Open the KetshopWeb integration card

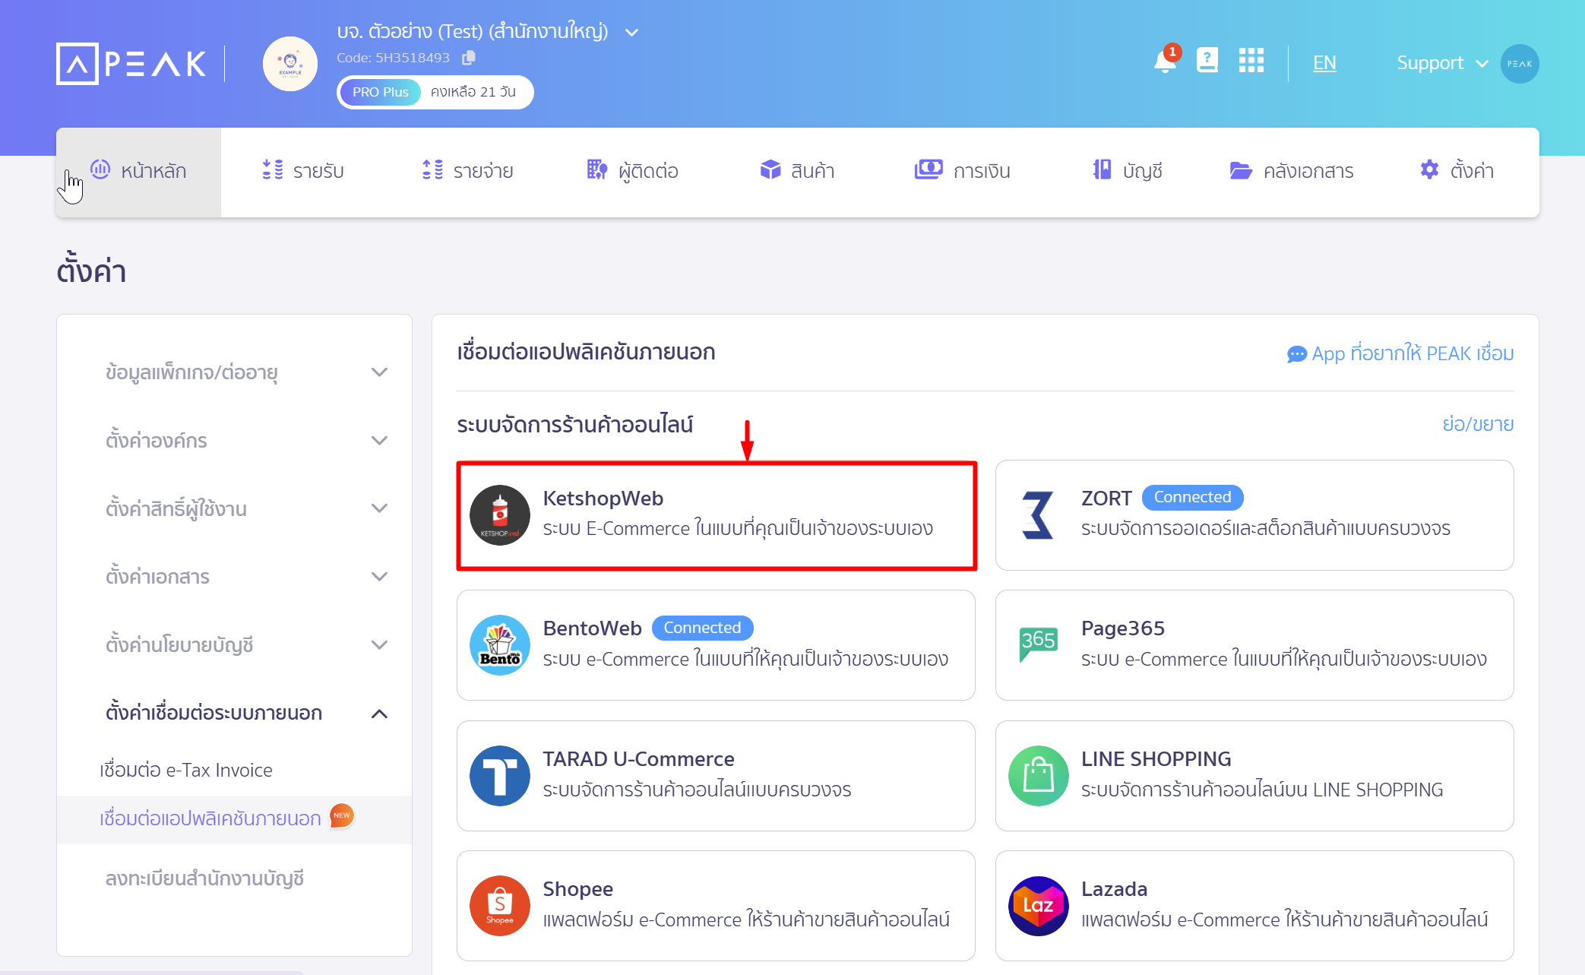click(717, 515)
